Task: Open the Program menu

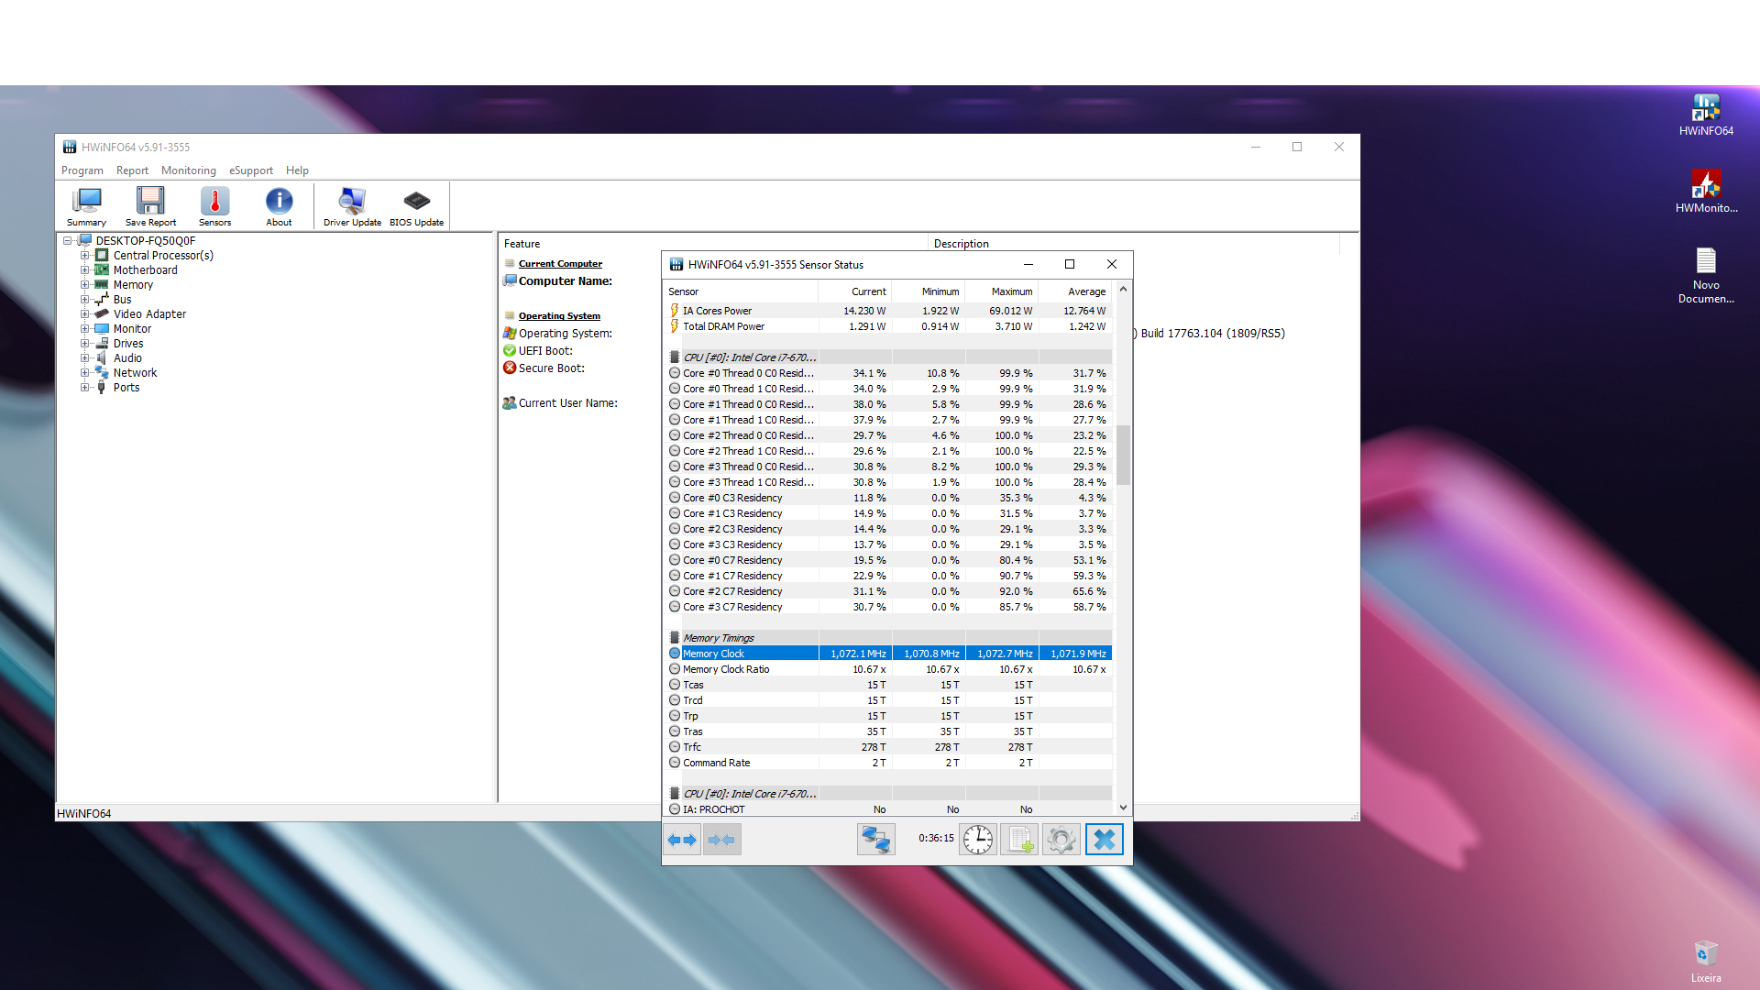Action: click(82, 170)
